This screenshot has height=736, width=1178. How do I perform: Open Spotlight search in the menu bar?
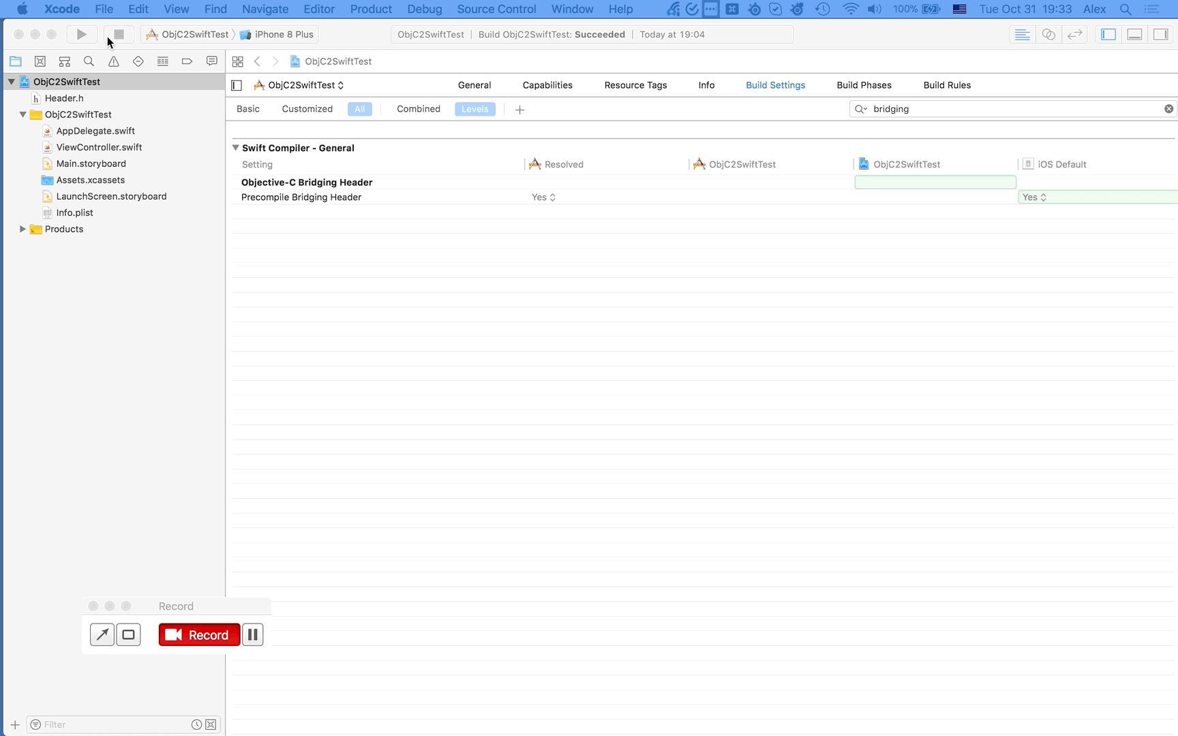click(1126, 9)
